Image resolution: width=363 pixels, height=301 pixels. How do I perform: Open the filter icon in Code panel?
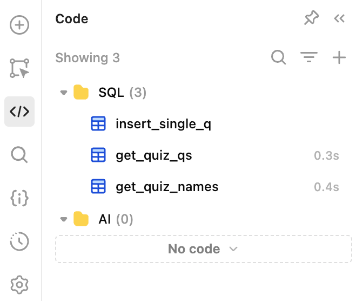pyautogui.click(x=309, y=57)
